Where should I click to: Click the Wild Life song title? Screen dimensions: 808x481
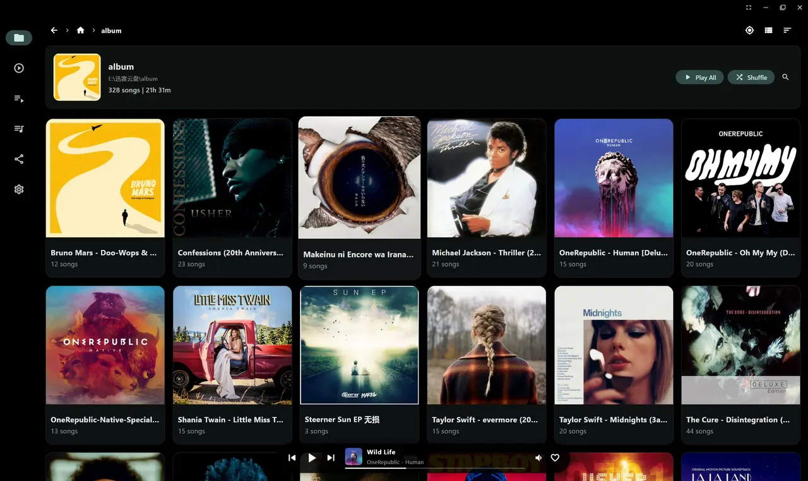(381, 452)
